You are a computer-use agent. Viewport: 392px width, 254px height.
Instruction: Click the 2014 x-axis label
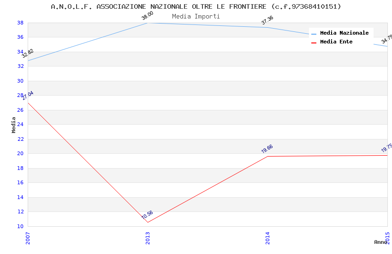point(267,238)
